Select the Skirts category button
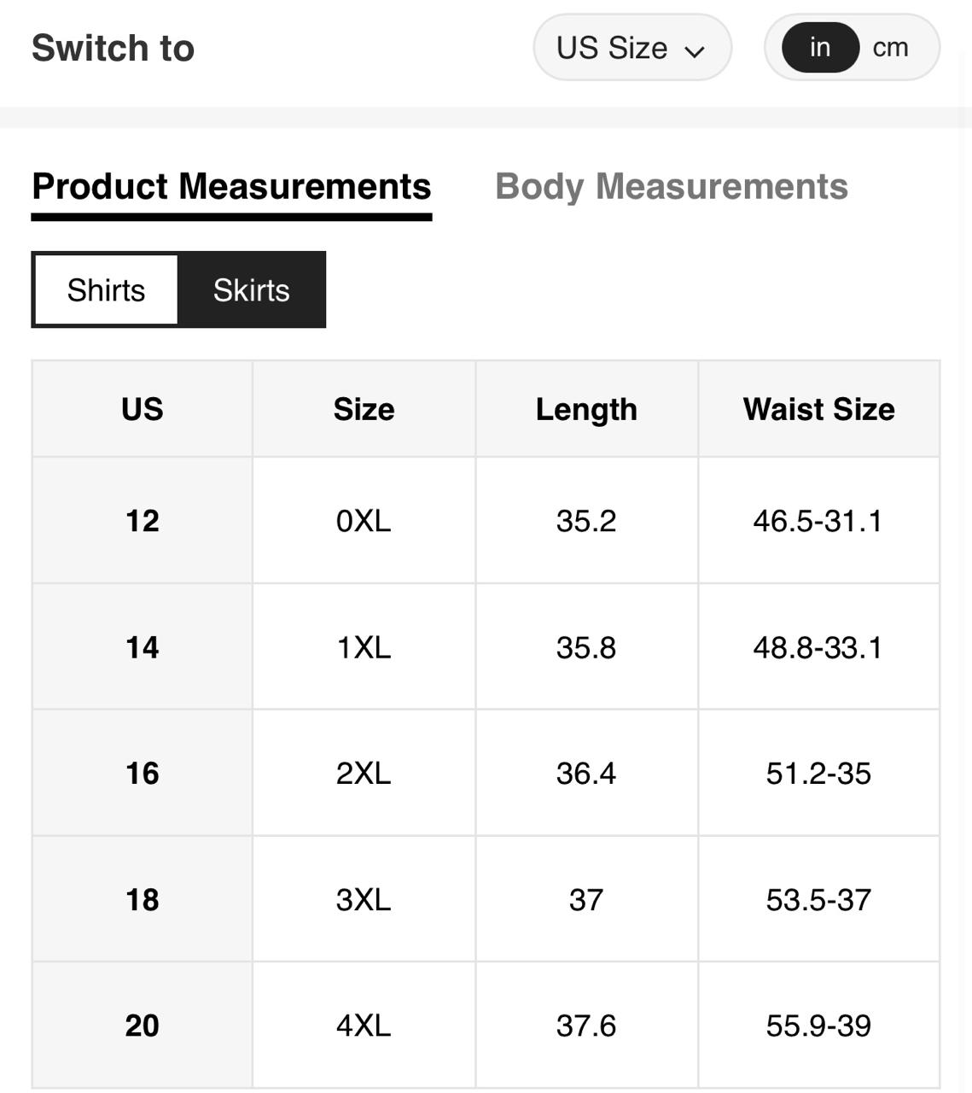972x1093 pixels. [252, 290]
